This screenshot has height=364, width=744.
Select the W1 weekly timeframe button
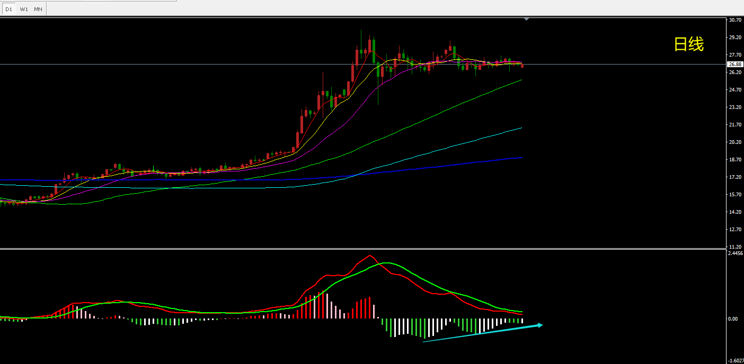click(24, 9)
